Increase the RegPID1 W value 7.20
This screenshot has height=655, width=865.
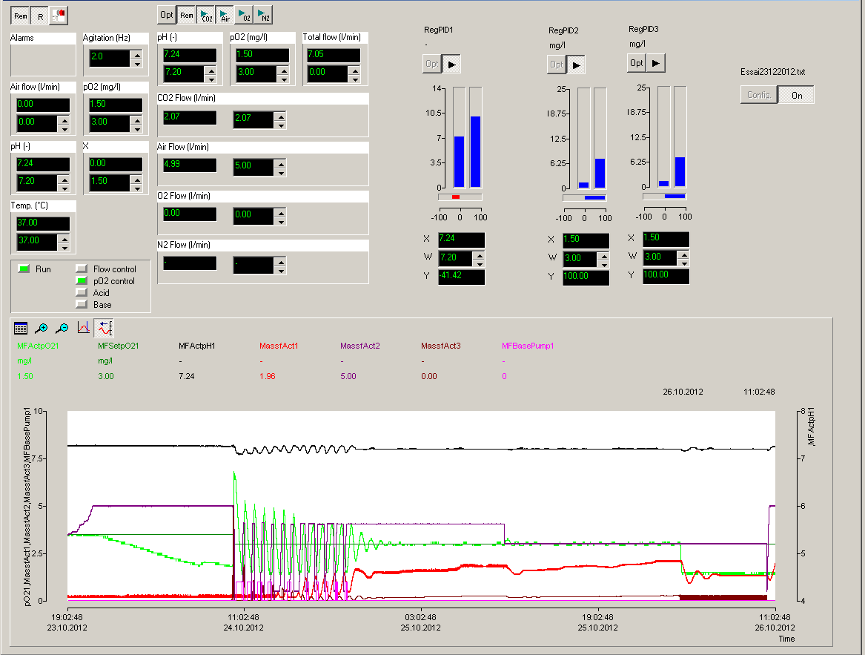point(479,254)
